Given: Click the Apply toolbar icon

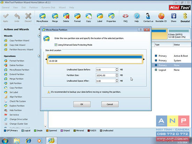Looking at the screenshot, I should click(6, 17).
